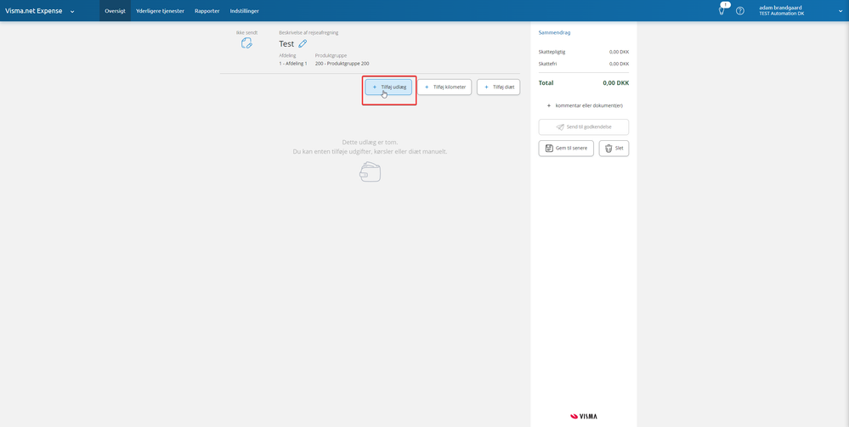Open the notifications lightbulb icon
This screenshot has height=427, width=849.
tap(722, 10)
